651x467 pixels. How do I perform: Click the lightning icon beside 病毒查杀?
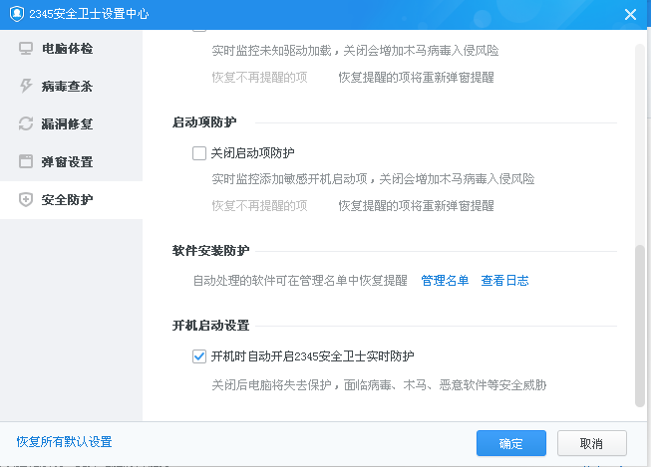click(26, 86)
